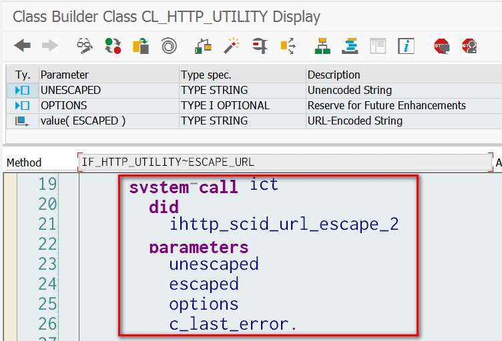Click the 'Parameter' column header
The height and width of the screenshot is (341, 502).
[109, 75]
